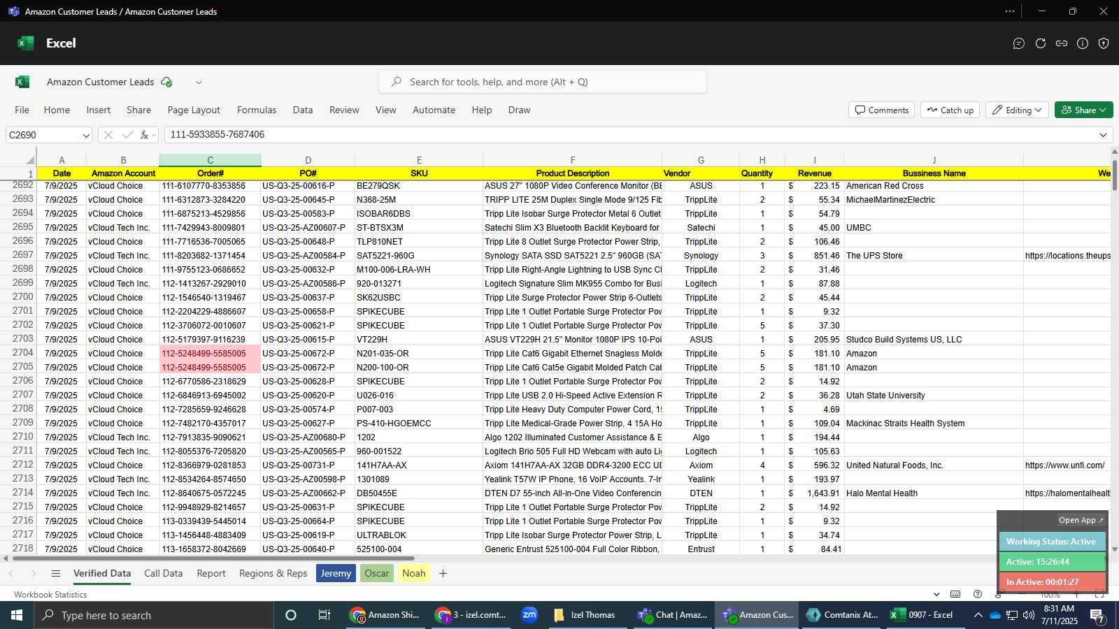
Task: Open the fx insert function button
Action: point(144,135)
